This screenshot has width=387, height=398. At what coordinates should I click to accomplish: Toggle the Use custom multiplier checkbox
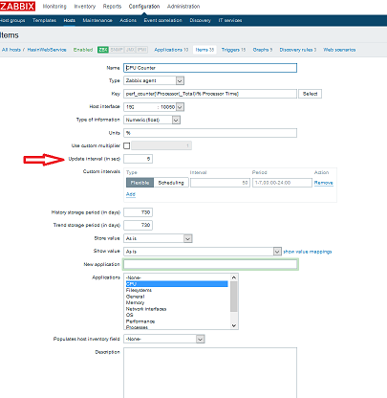pyautogui.click(x=127, y=145)
